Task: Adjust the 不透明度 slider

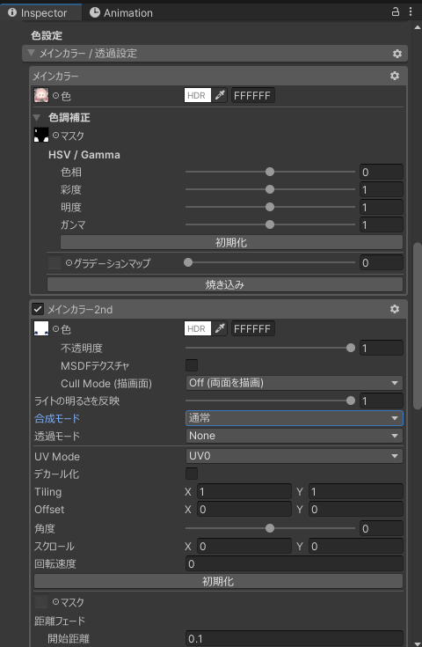Action: pos(270,348)
